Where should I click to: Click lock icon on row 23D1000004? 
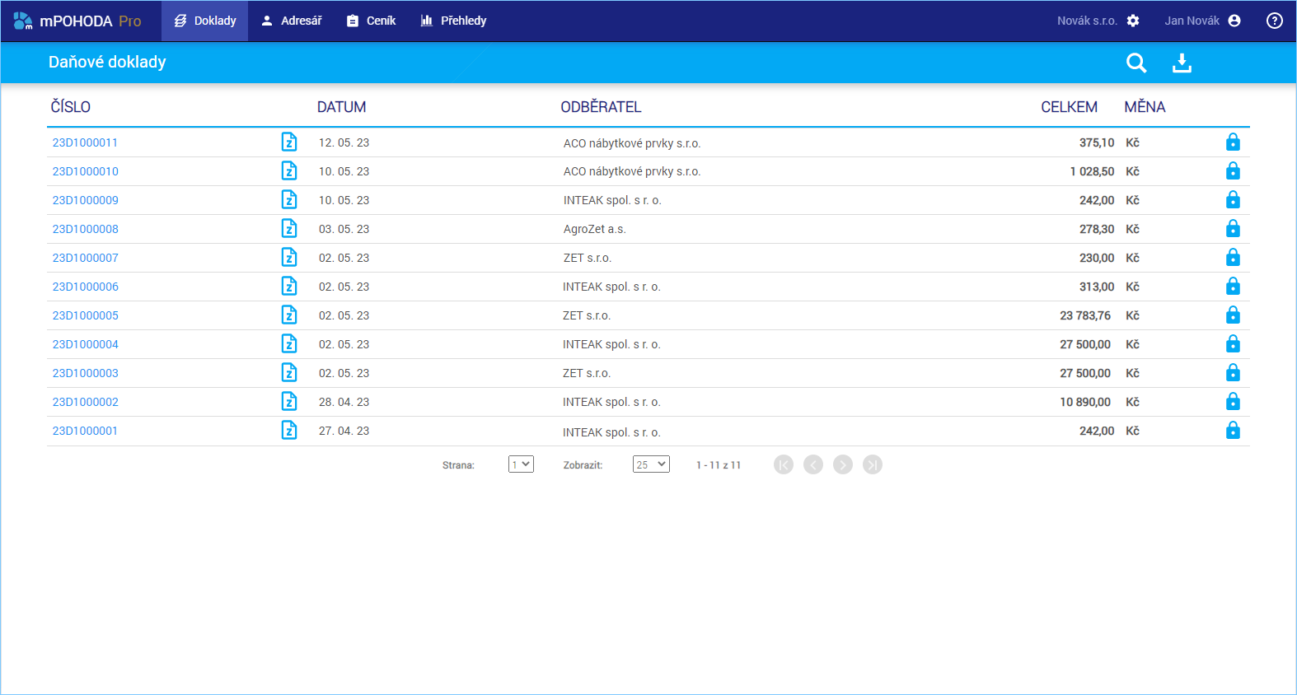pyautogui.click(x=1233, y=343)
